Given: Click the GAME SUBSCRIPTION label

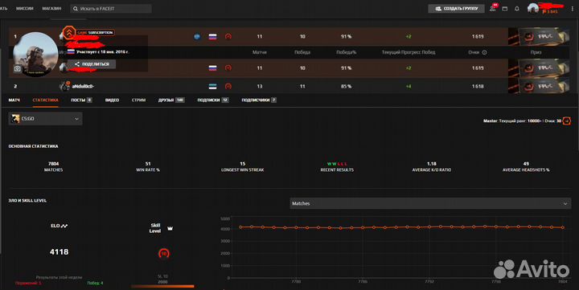Looking at the screenshot, I should [95, 32].
